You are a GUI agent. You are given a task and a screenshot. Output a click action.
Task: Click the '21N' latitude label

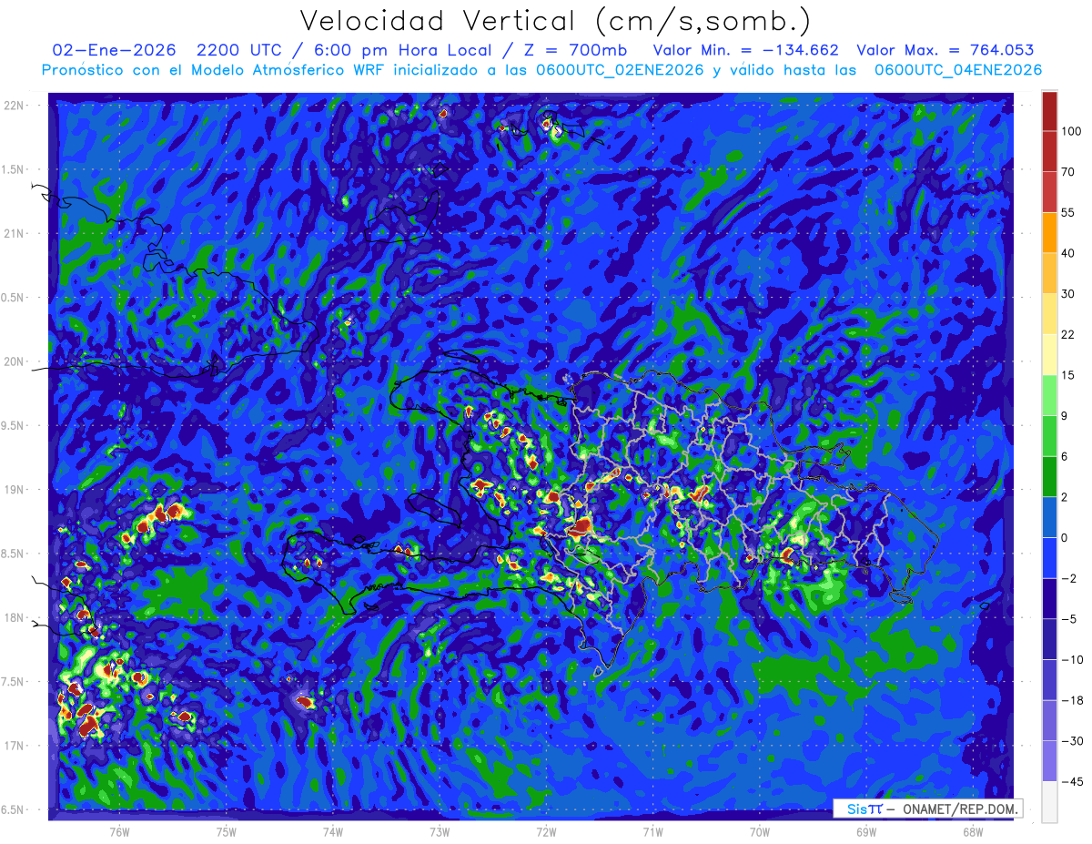point(15,233)
